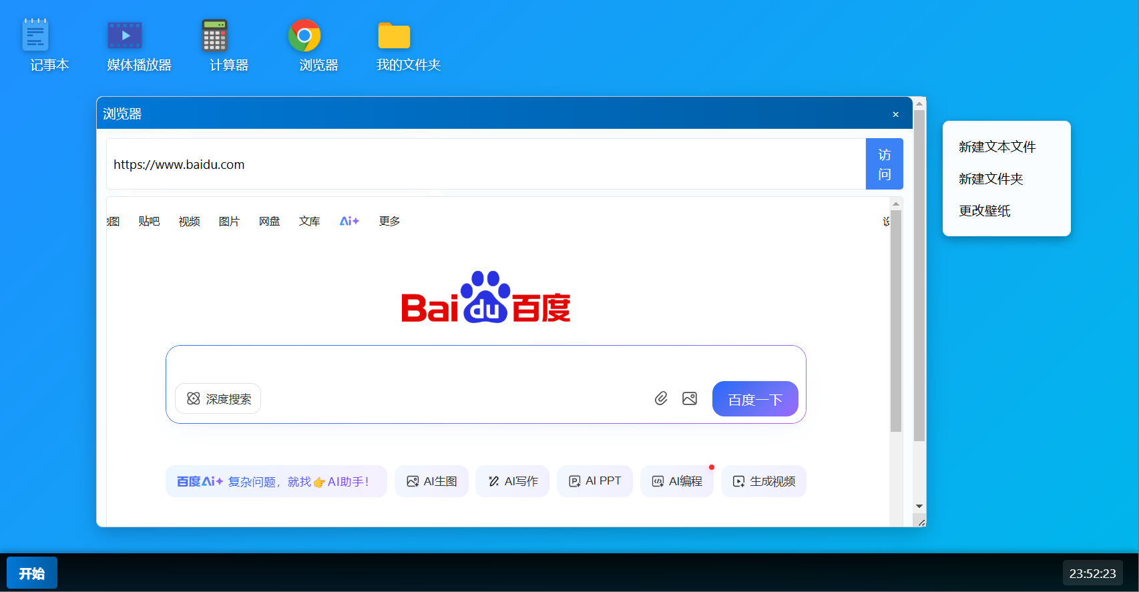This screenshot has height=592, width=1139.
Task: Click the Baidu logo
Action: coord(485,298)
